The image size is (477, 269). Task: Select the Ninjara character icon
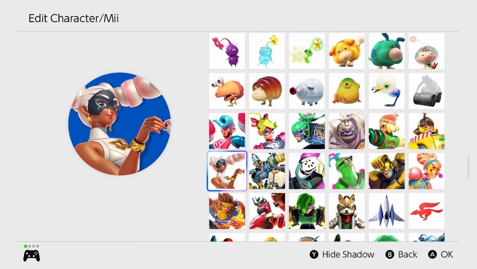[307, 131]
